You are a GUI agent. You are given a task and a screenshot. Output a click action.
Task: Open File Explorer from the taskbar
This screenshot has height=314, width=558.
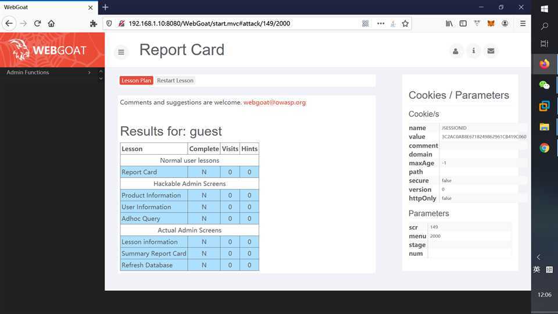click(544, 127)
